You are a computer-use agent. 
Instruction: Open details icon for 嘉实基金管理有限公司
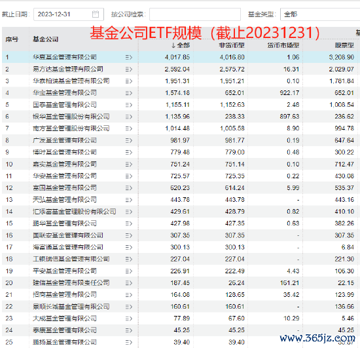point(129,164)
